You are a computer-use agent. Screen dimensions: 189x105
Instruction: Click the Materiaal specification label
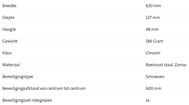coord(11,65)
